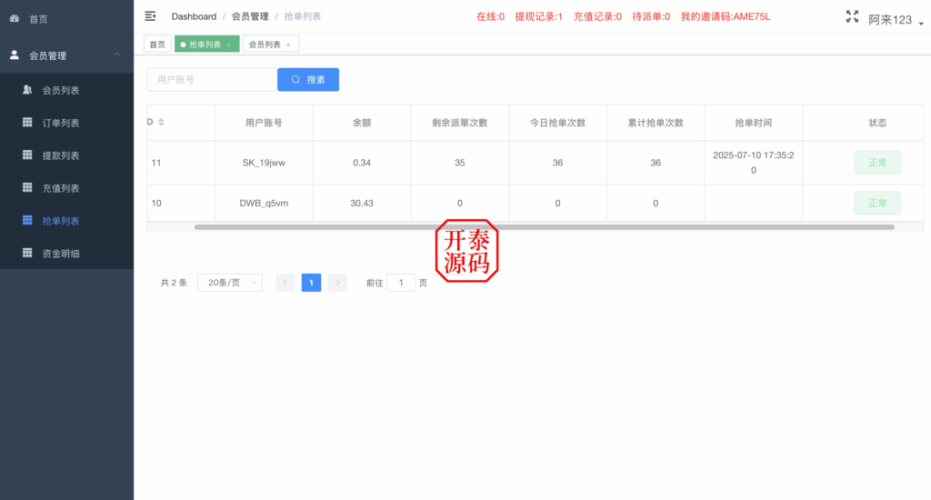Screen dimensions: 931x500
Task: Click the horizontal table scrollbar
Action: [x=544, y=226]
